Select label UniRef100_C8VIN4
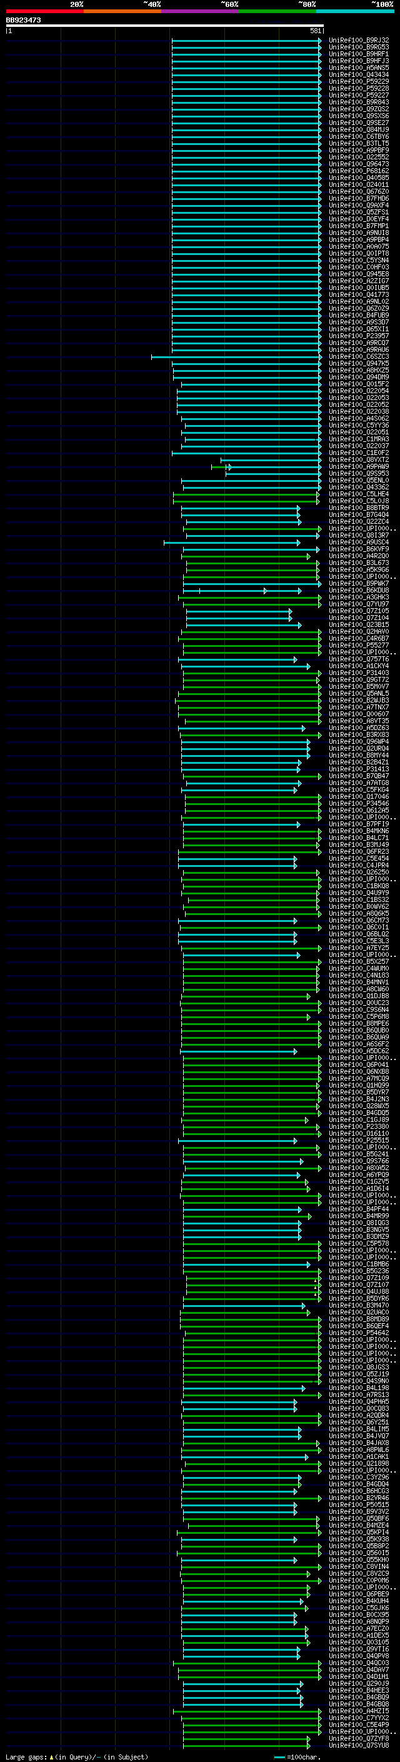Screen dimensions: 400x1762 (358, 1567)
